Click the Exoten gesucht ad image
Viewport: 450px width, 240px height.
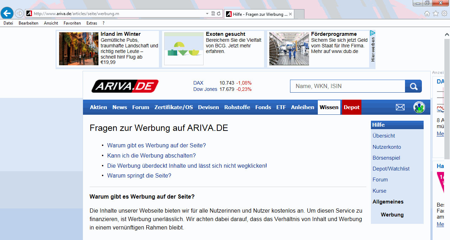click(184, 49)
